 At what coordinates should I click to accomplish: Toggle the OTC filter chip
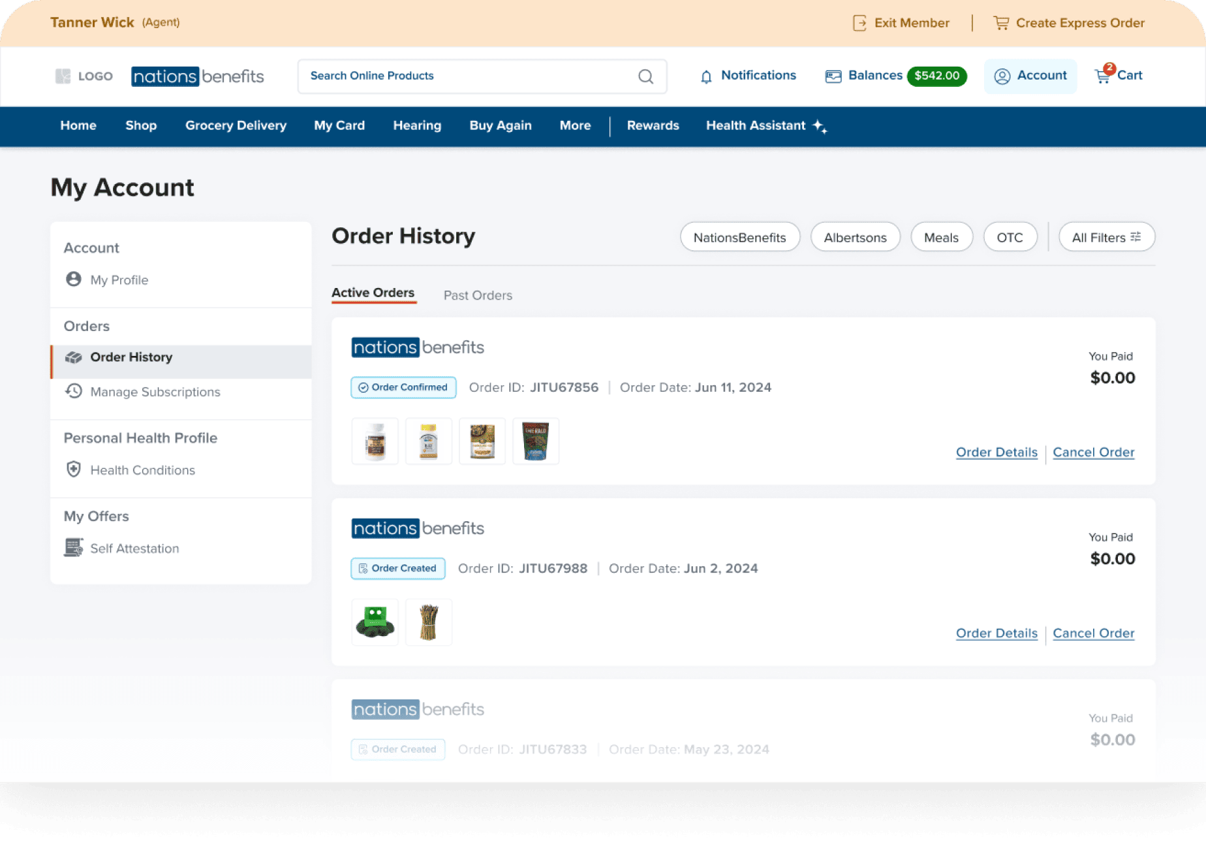[1010, 237]
